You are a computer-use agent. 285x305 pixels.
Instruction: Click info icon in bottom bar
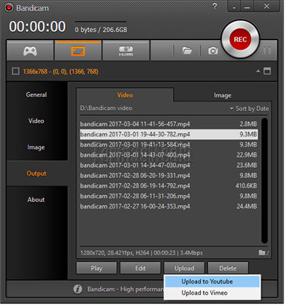pos(77,289)
